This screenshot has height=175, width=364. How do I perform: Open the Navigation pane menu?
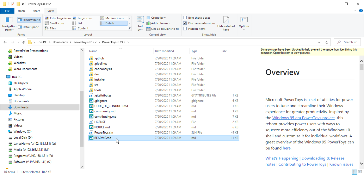point(9,24)
